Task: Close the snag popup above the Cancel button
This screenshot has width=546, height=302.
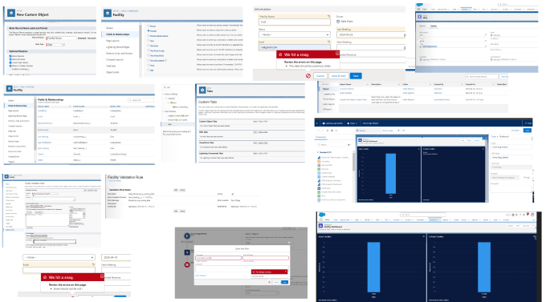Action: pos(337,54)
